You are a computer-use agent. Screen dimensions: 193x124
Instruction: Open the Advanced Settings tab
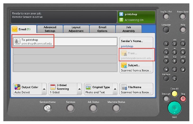point(50,29)
